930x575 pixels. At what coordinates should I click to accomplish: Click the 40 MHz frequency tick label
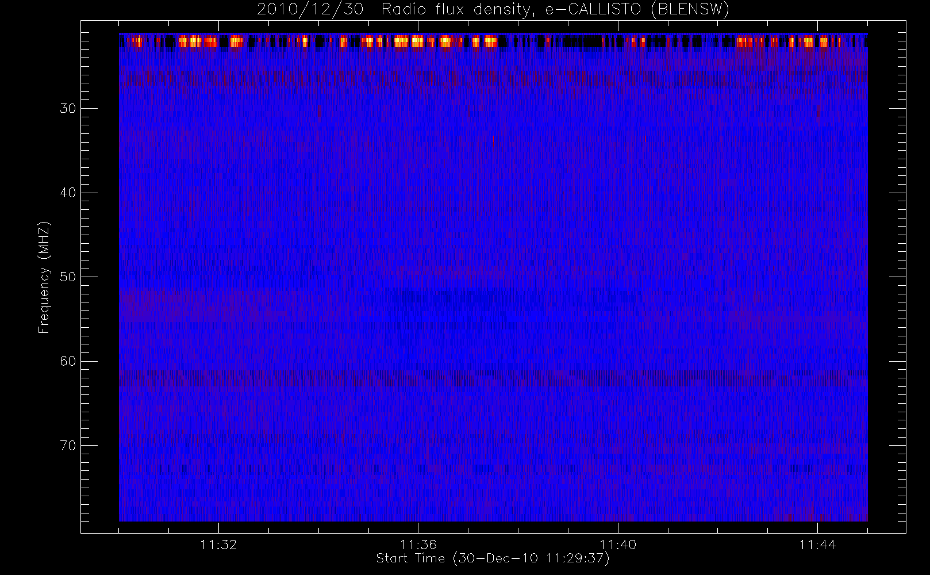pos(68,193)
